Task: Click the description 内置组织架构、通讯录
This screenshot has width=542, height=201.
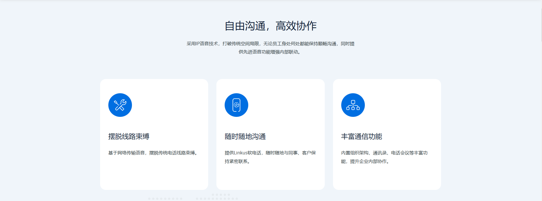Action: pos(384,157)
